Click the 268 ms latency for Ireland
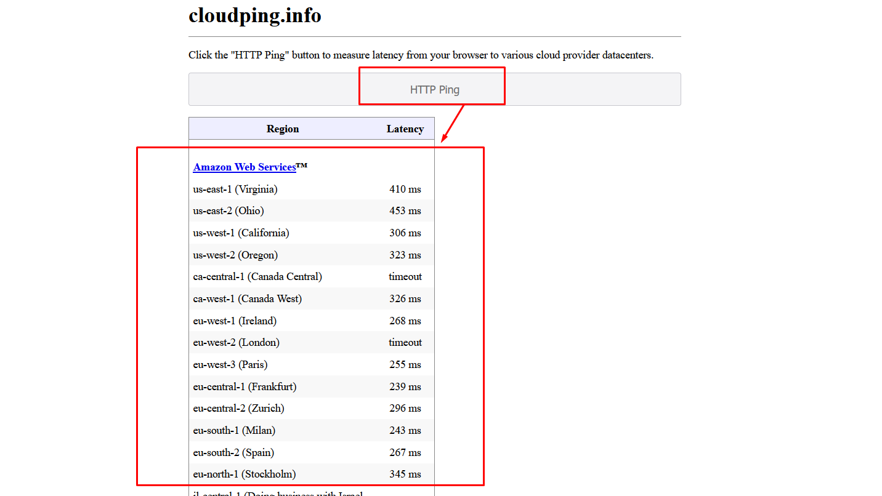This screenshot has width=882, height=496. 405,321
